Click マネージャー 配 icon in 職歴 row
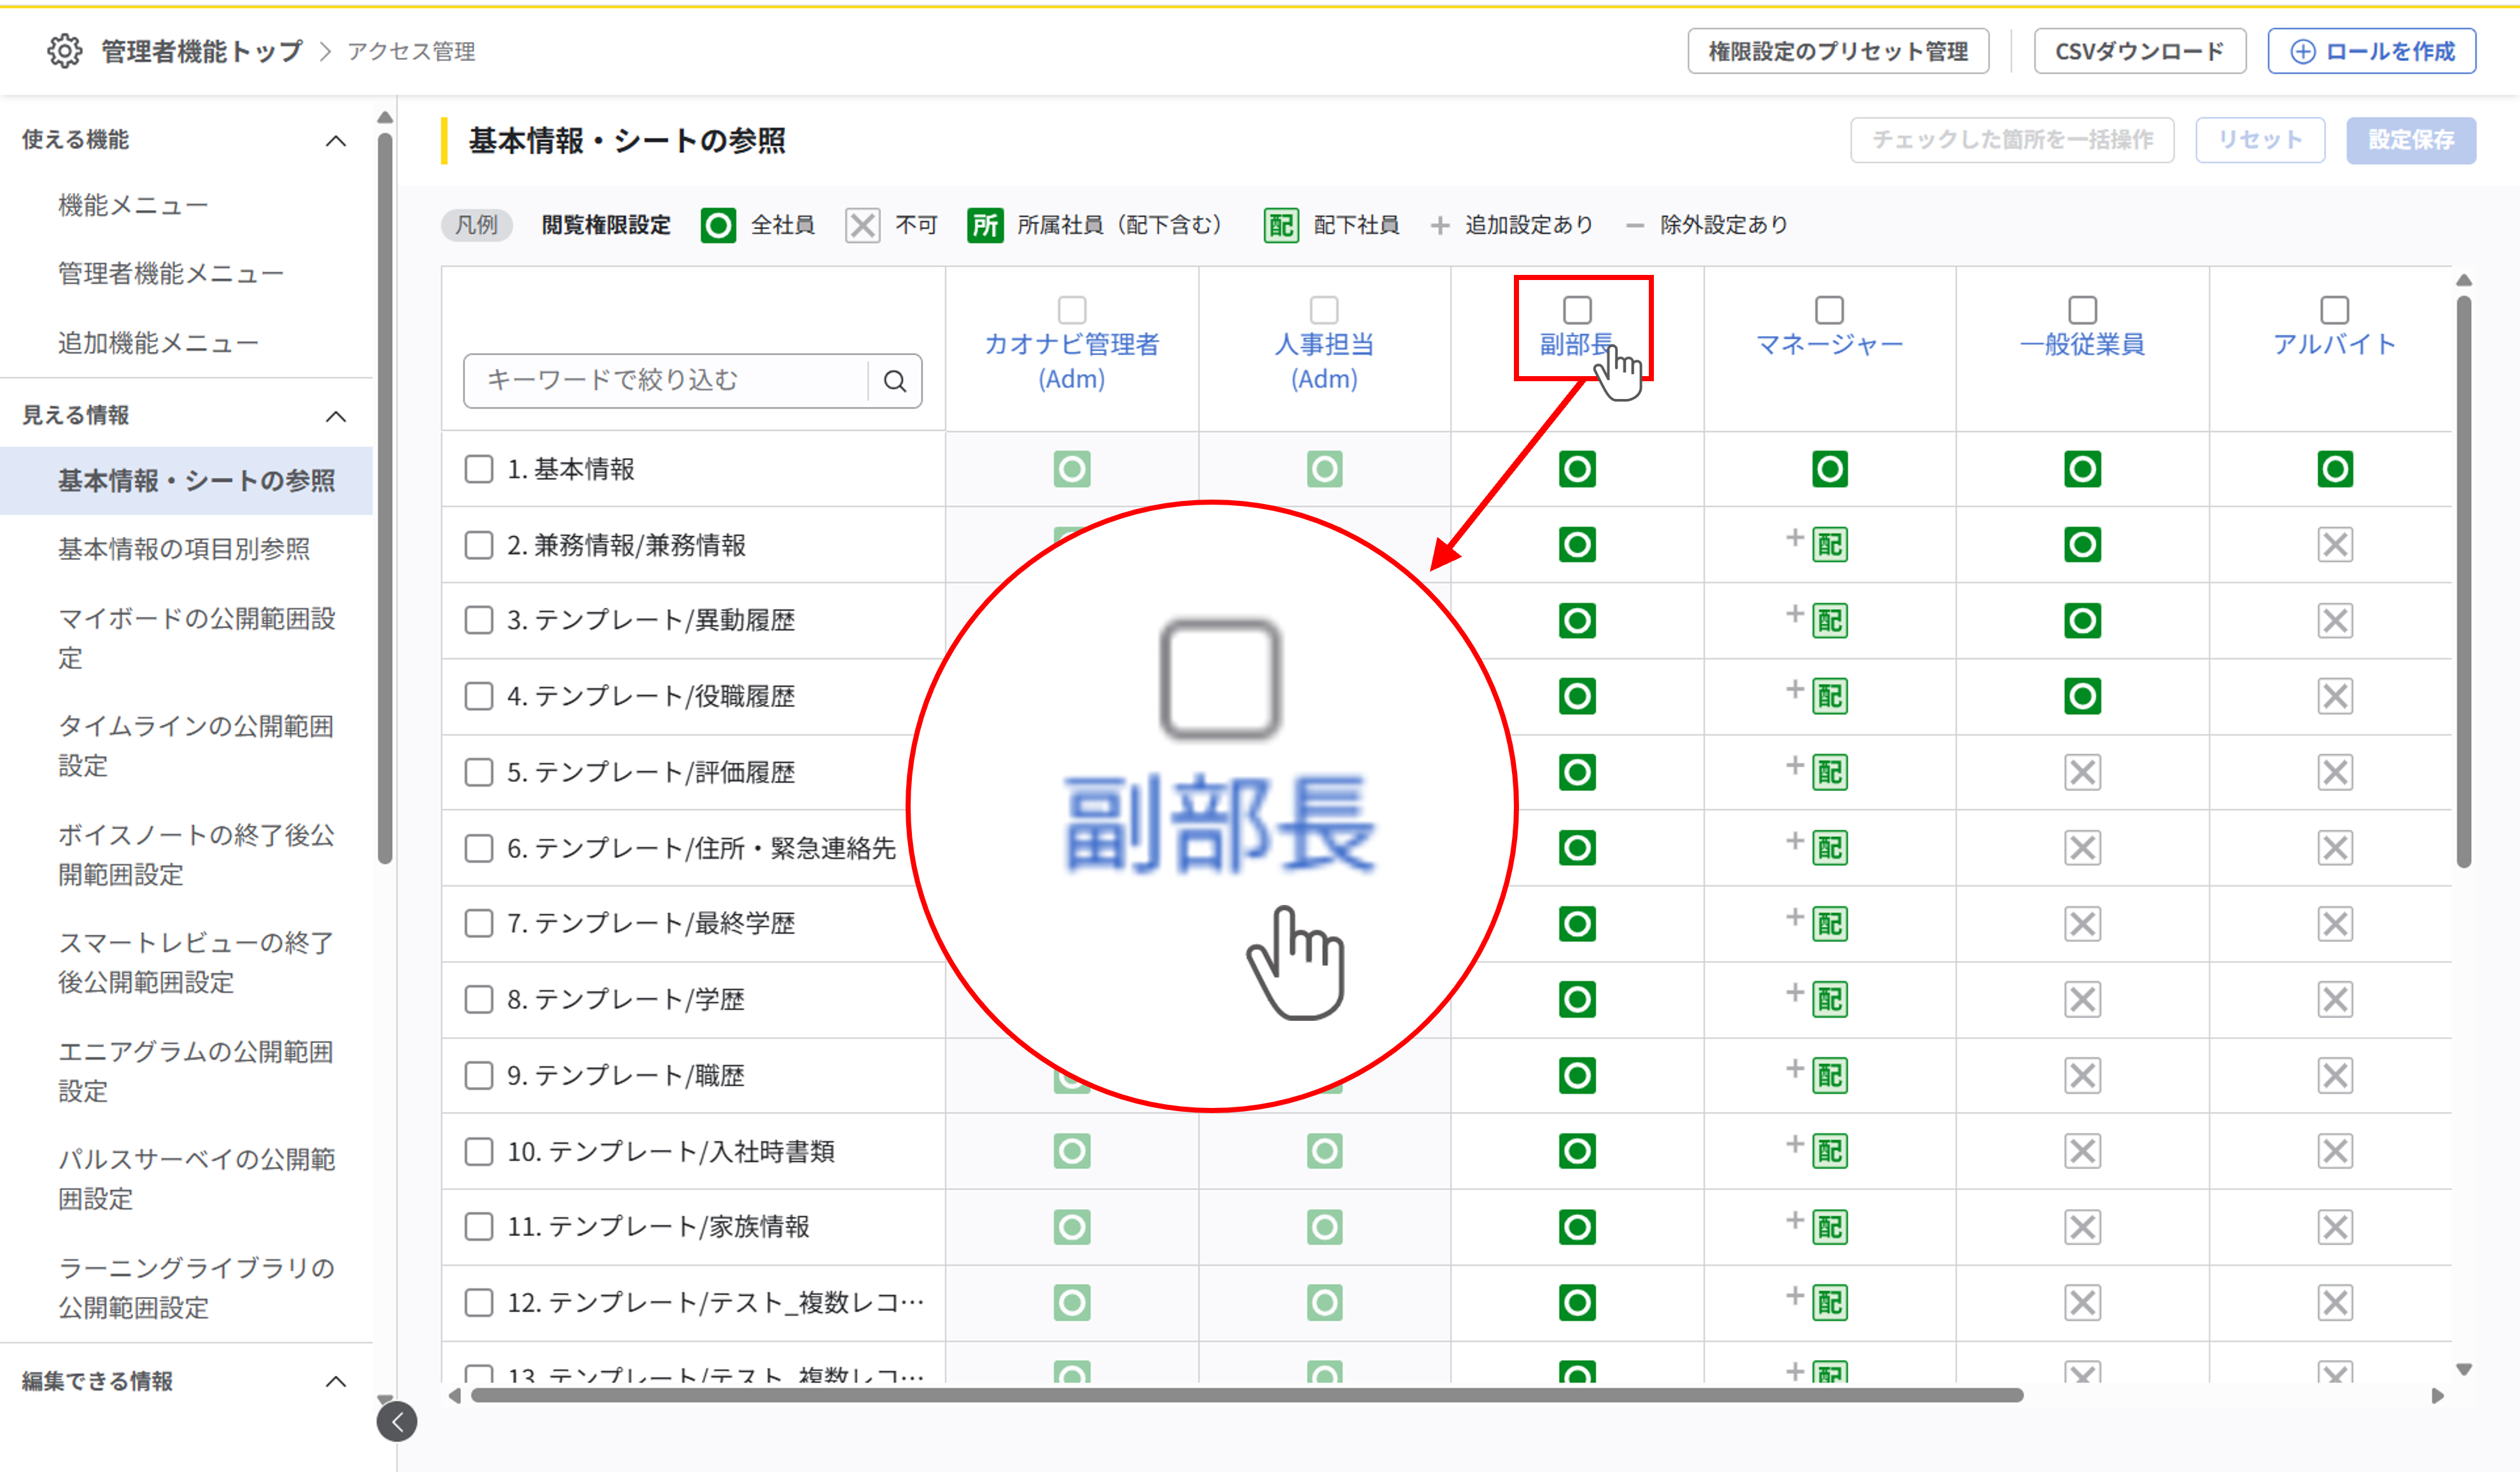Viewport: 2520px width, 1472px height. click(1829, 1075)
